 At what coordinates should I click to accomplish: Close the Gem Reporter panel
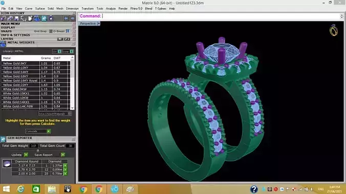73,139
